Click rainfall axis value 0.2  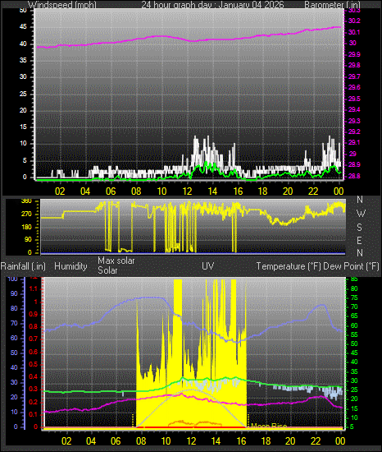pyautogui.click(x=34, y=402)
